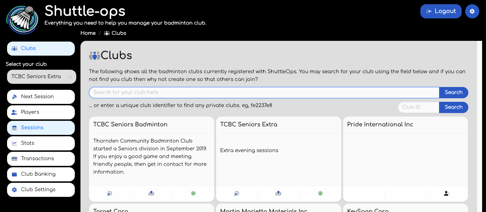Click the Shuttle-ops shuttlecock logo
This screenshot has height=212, width=486.
tap(22, 19)
